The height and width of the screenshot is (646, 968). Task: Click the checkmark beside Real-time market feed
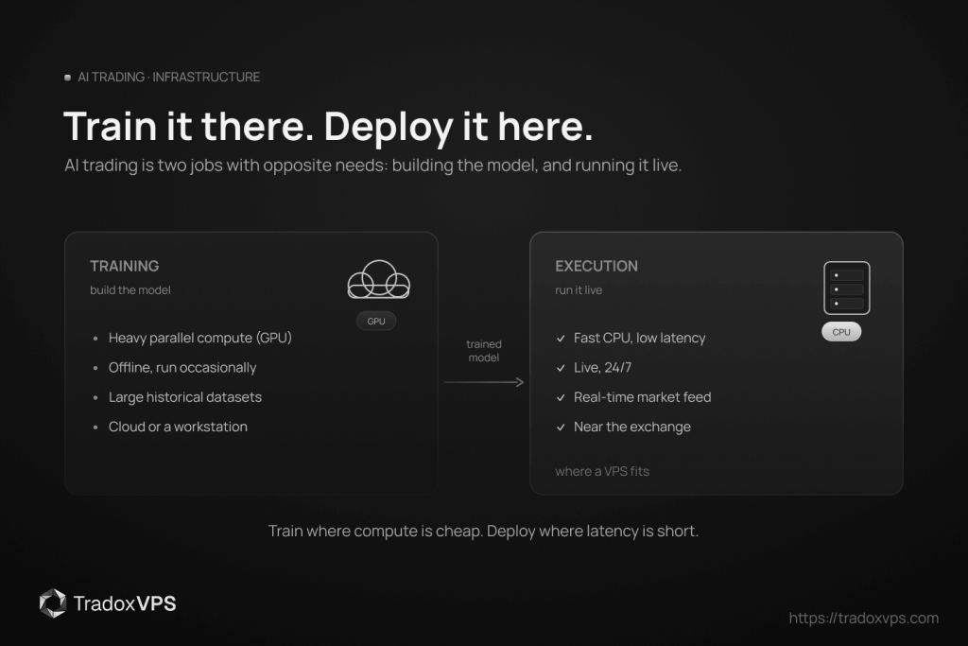pos(561,397)
